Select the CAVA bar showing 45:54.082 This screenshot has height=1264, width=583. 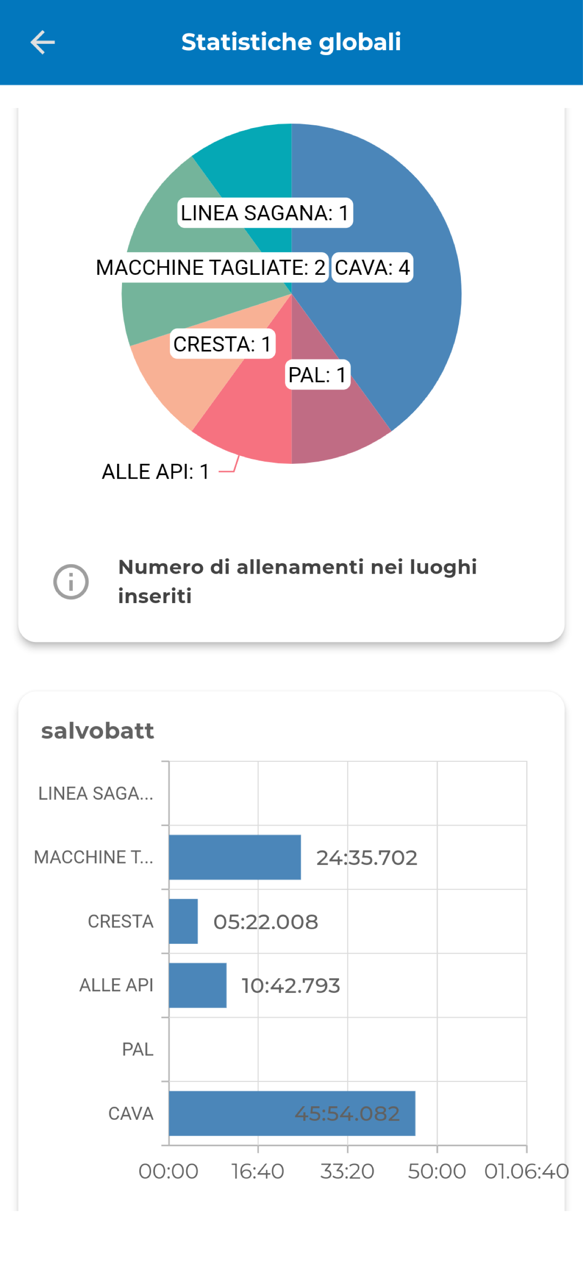tap(292, 1113)
